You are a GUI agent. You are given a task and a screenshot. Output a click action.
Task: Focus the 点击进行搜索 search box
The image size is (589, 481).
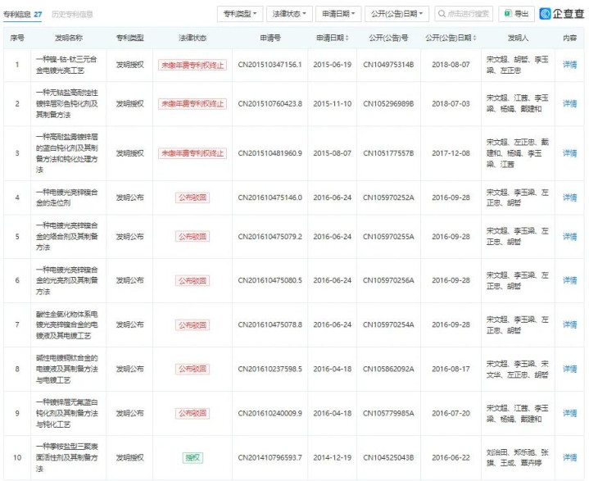pyautogui.click(x=464, y=14)
